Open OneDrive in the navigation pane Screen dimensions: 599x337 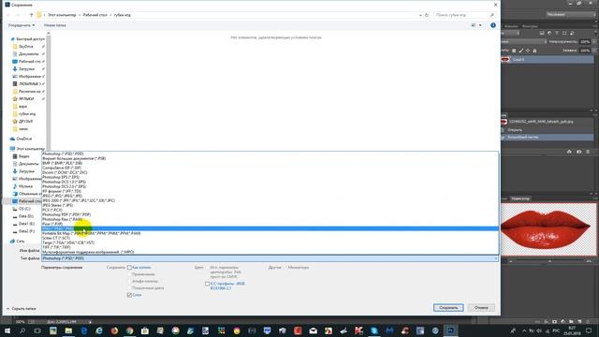pos(21,139)
